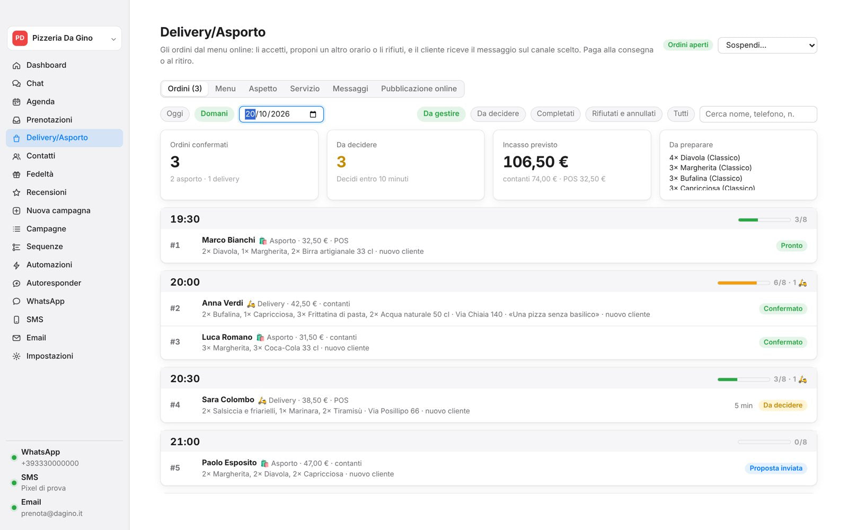Open the Fedeltà gift icon
Screen dimensions: 848x530
coord(16,174)
